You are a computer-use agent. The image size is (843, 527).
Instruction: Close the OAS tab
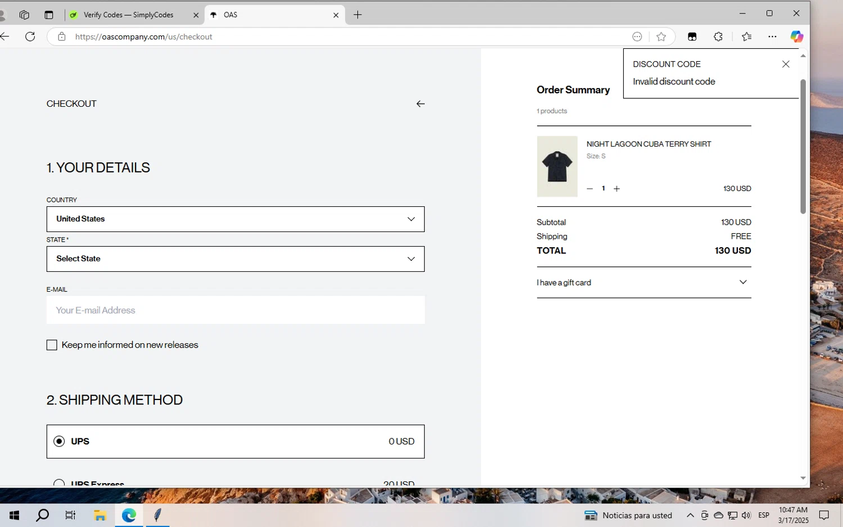tap(336, 15)
